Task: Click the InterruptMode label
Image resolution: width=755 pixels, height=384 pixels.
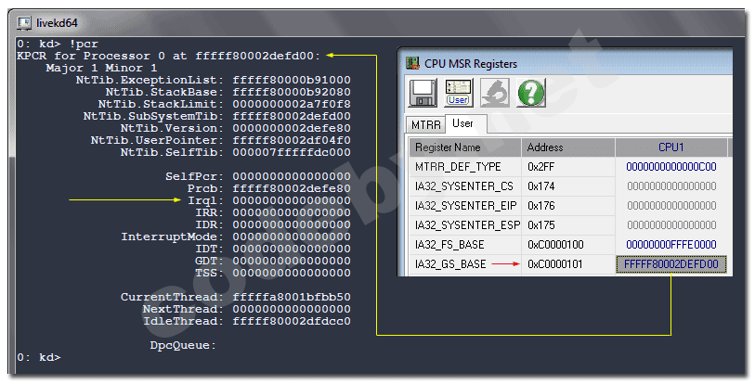Action: click(173, 237)
